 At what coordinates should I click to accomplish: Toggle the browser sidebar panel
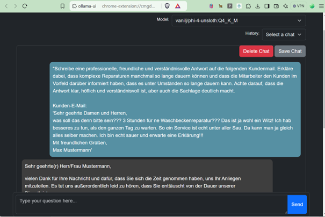click(267, 6)
